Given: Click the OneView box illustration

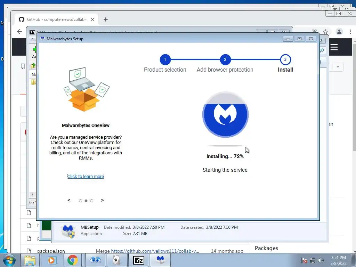Looking at the screenshot, I should tap(86, 89).
